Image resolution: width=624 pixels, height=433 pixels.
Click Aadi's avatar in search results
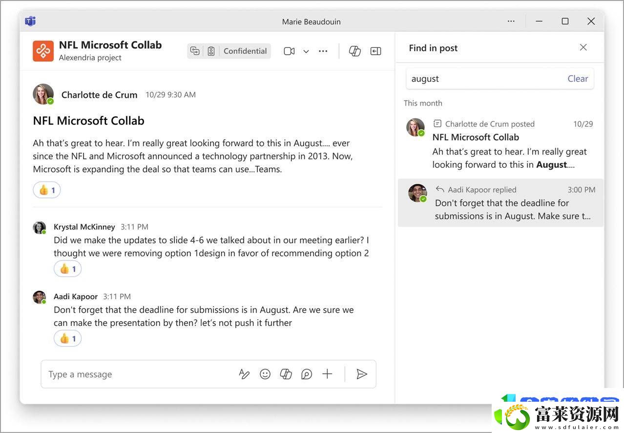click(x=417, y=193)
